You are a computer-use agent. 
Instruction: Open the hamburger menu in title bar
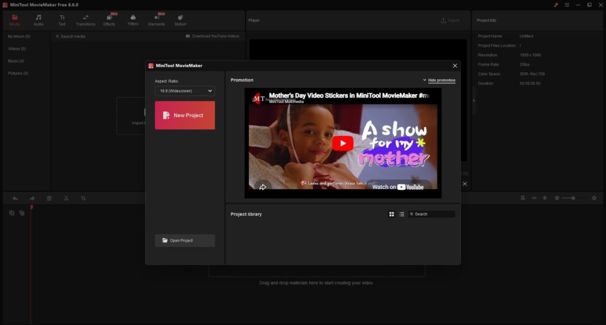(x=567, y=5)
